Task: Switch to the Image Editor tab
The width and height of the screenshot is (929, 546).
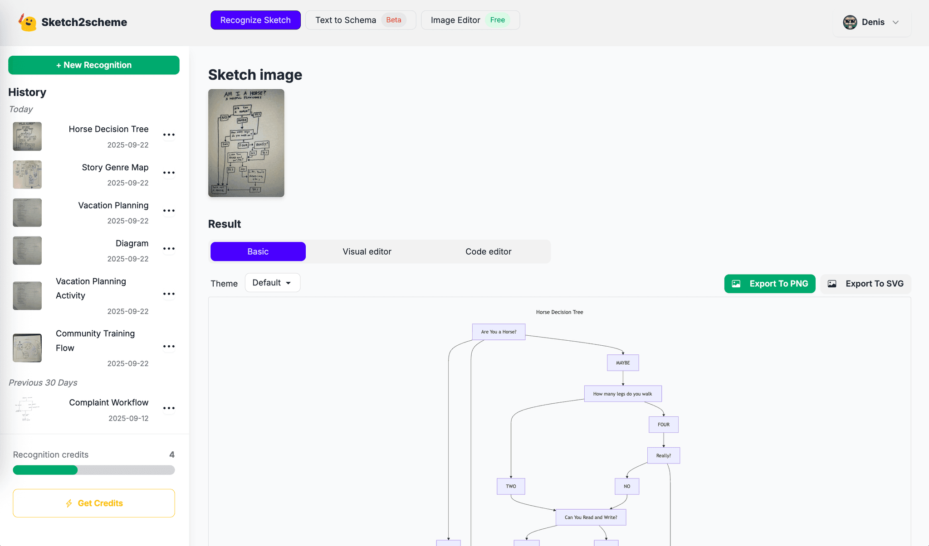Action: coord(470,20)
